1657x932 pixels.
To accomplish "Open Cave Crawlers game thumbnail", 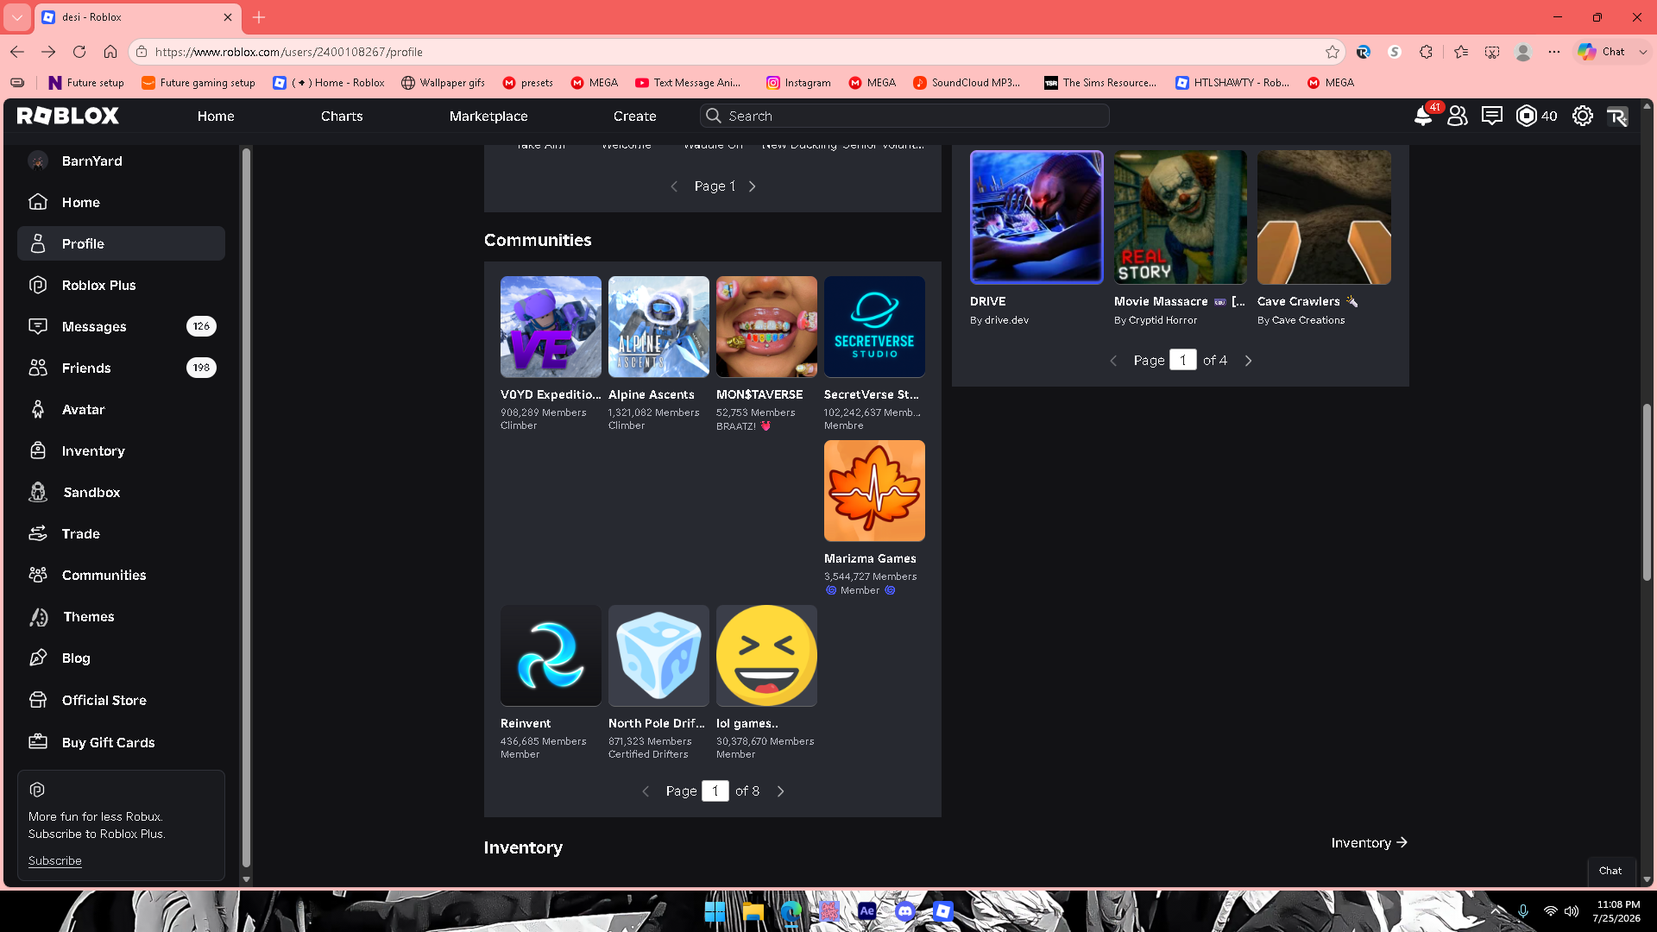I will pos(1324,217).
